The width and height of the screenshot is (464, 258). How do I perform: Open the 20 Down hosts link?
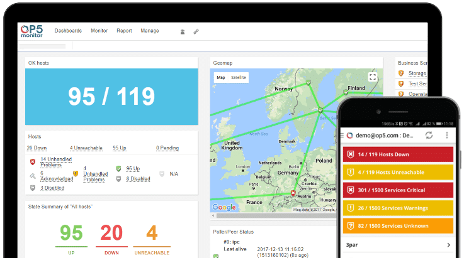point(37,148)
